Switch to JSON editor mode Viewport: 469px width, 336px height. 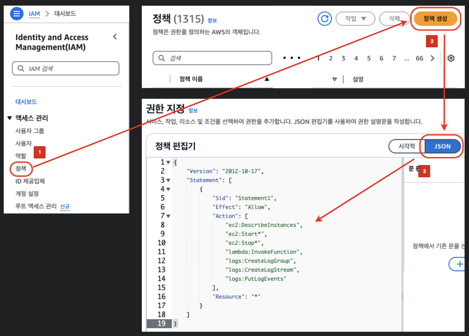click(x=442, y=146)
